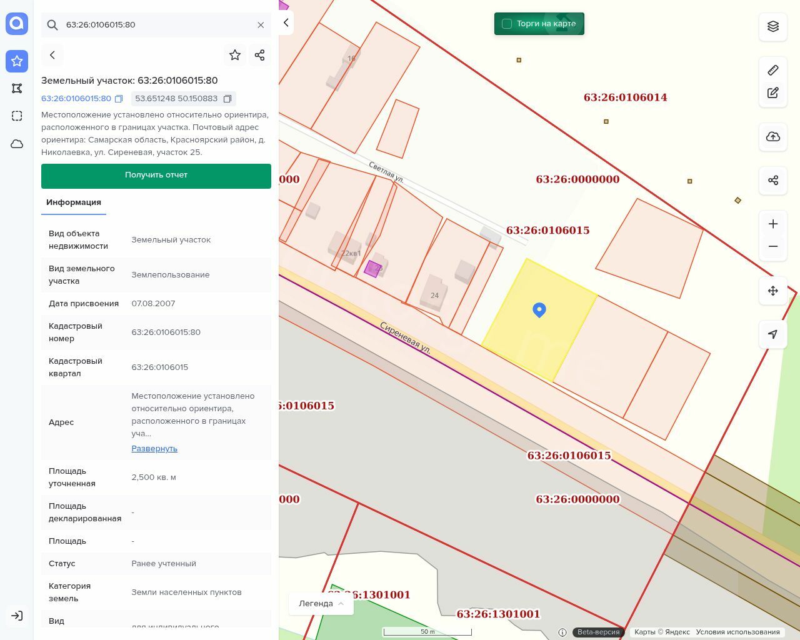Copy cadastral number 63:26:0106015:80
This screenshot has height=640, width=800.
click(119, 99)
